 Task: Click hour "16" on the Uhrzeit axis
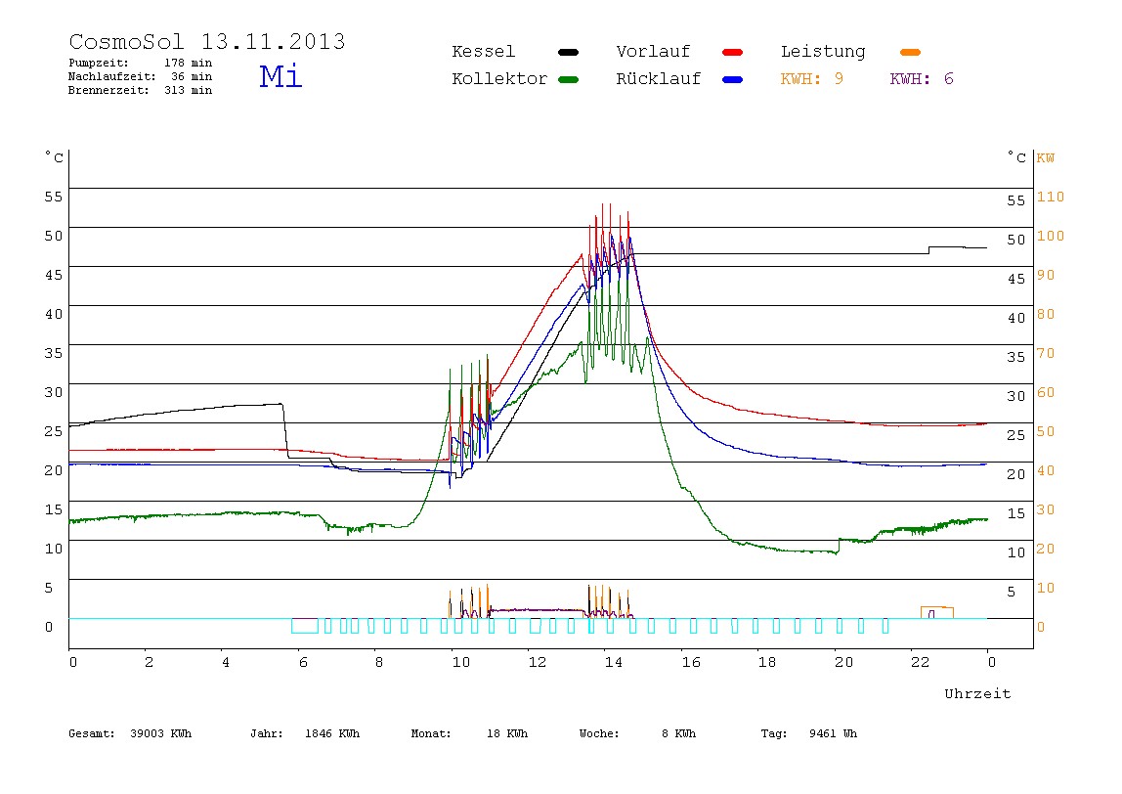click(x=691, y=662)
